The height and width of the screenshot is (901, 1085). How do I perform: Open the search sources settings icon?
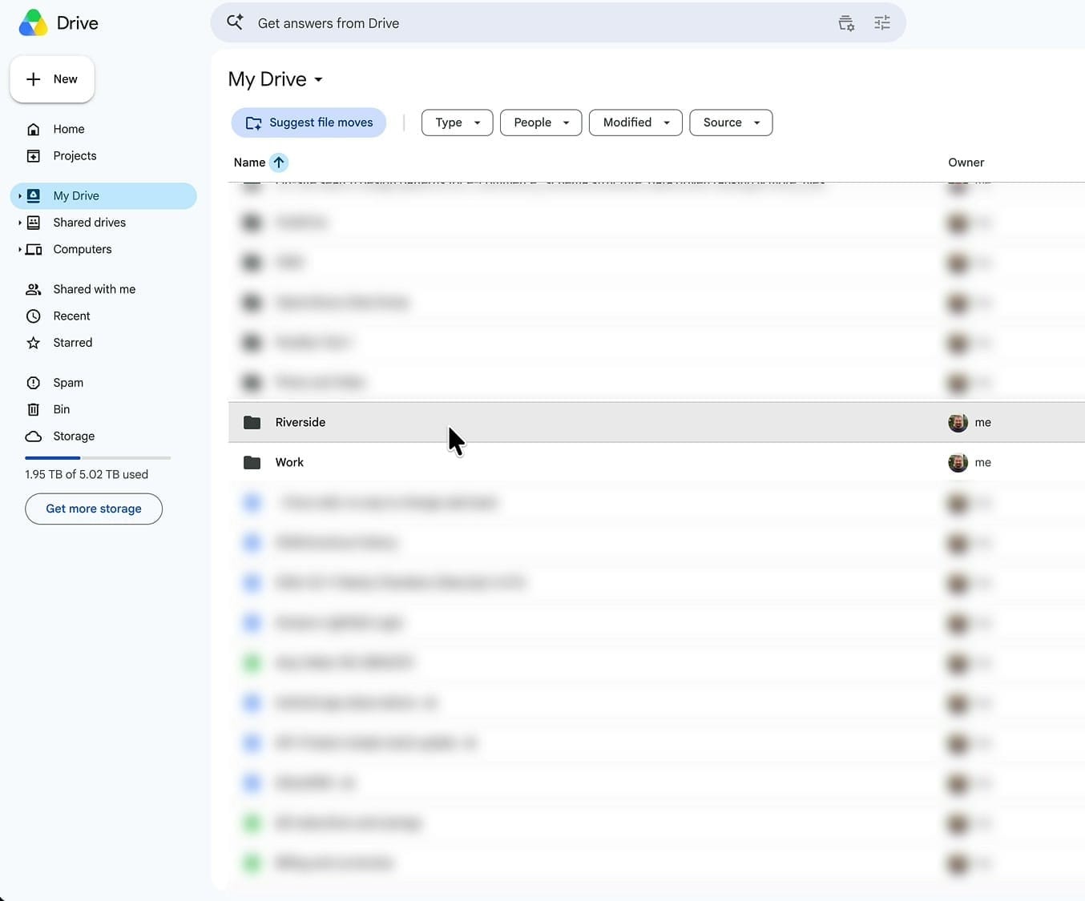(x=846, y=23)
